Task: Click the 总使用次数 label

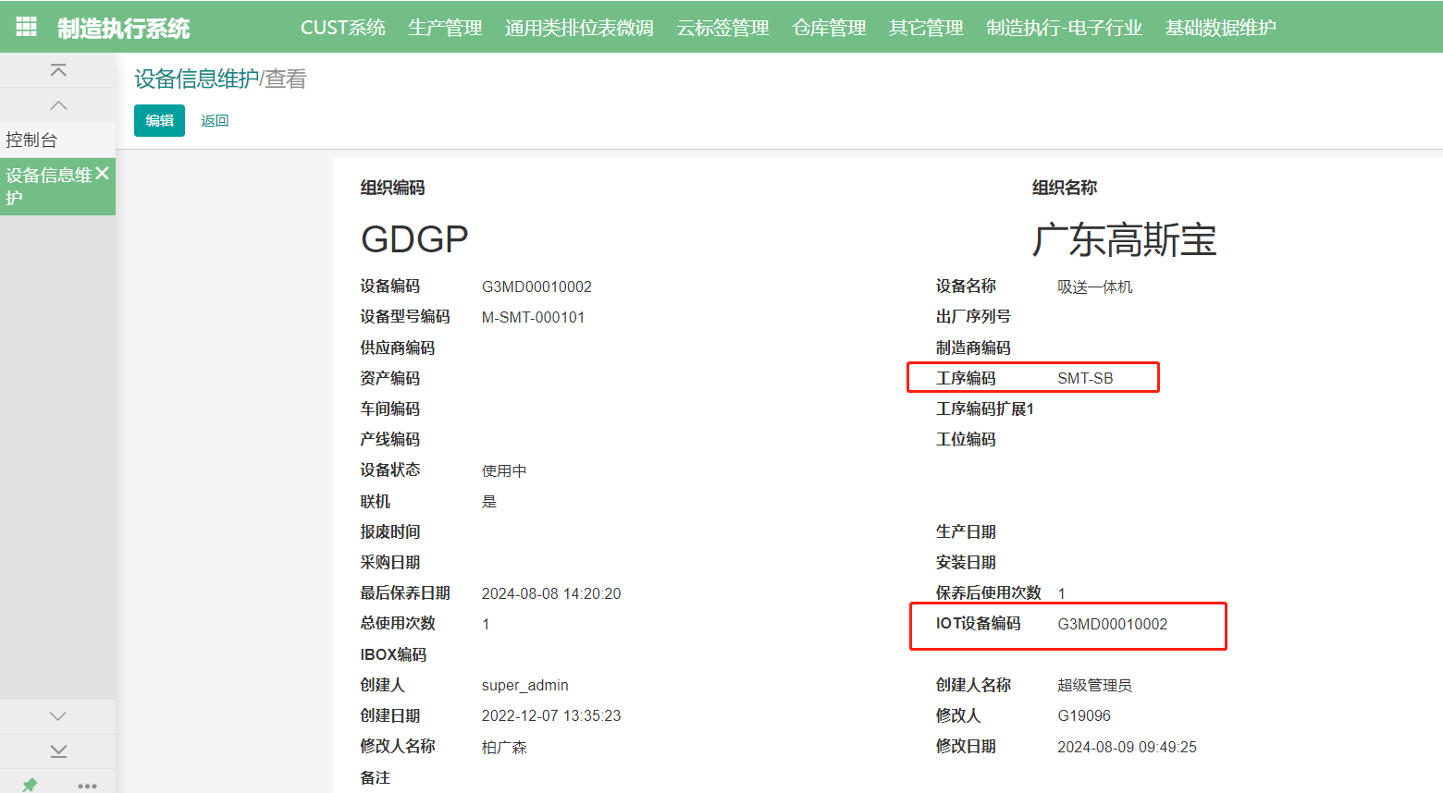Action: 398,623
